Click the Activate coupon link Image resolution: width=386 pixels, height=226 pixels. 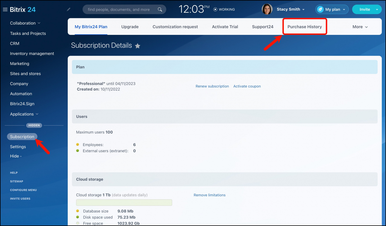click(247, 86)
